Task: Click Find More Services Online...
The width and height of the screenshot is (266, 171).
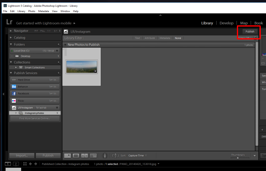Action: (x=35, y=119)
